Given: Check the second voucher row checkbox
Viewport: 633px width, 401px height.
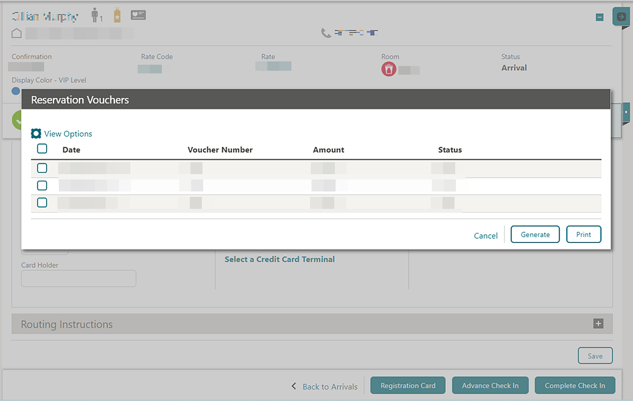Looking at the screenshot, I should 42,185.
